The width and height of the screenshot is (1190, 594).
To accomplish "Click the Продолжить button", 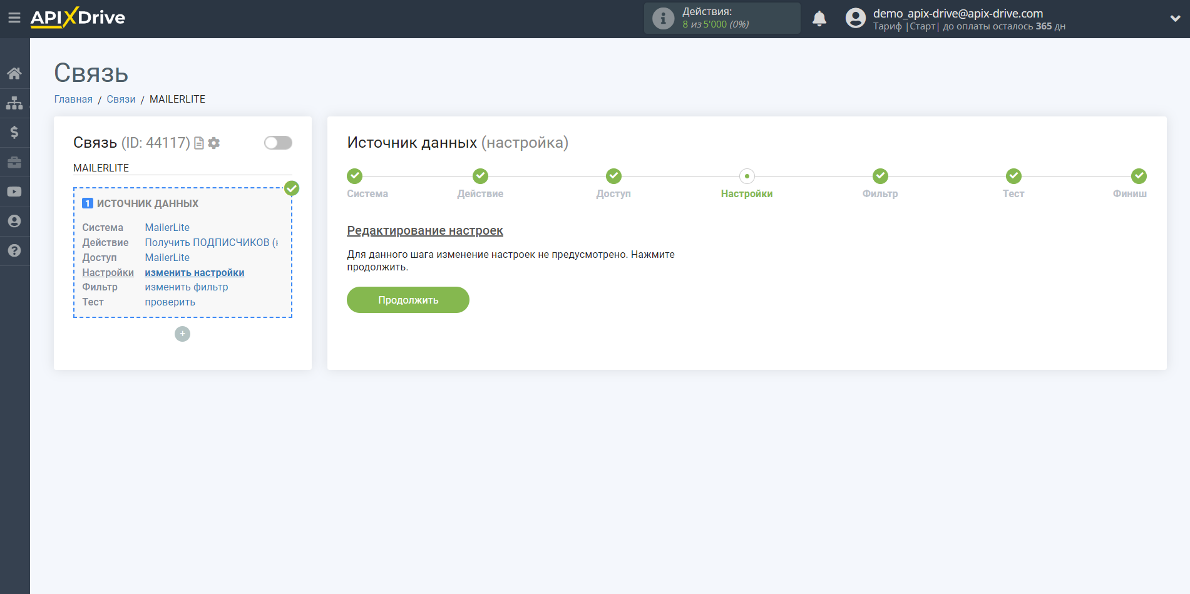I will [x=408, y=300].
